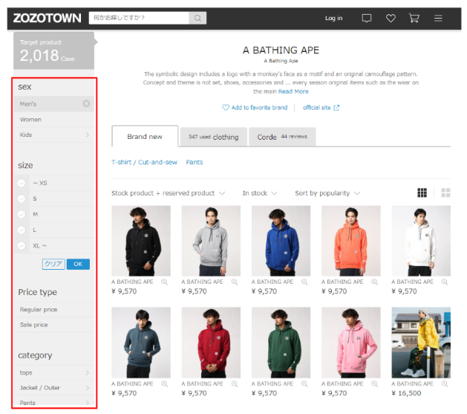Check the S size option
Image resolution: width=467 pixels, height=414 pixels.
coord(22,198)
